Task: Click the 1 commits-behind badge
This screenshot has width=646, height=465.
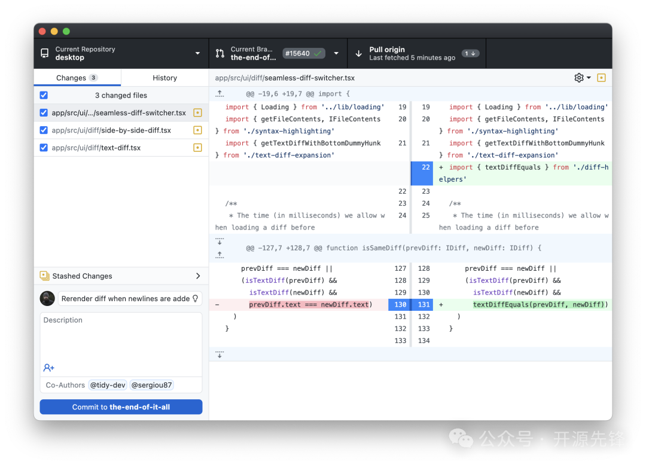Action: (x=470, y=54)
